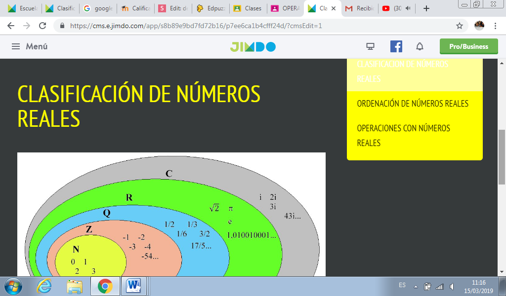Open Windows Explorer folder on taskbar
This screenshot has height=296, width=506.
(75, 286)
